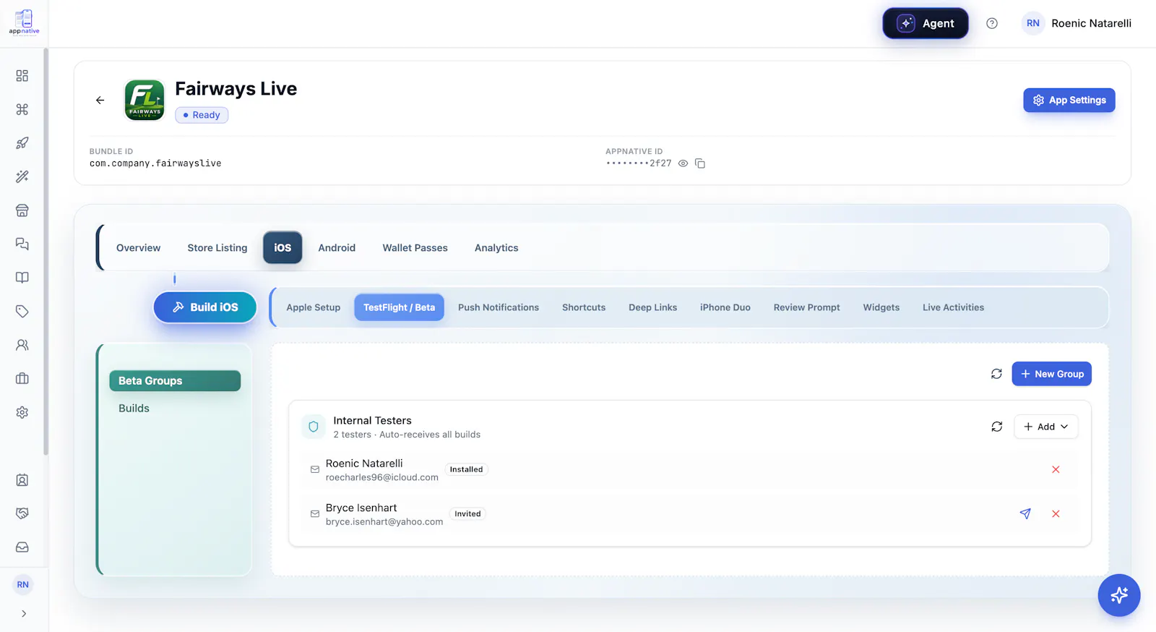Click email bryce.isenhart@yahoo.com
Screen dimensions: 1156x632
click(384, 521)
